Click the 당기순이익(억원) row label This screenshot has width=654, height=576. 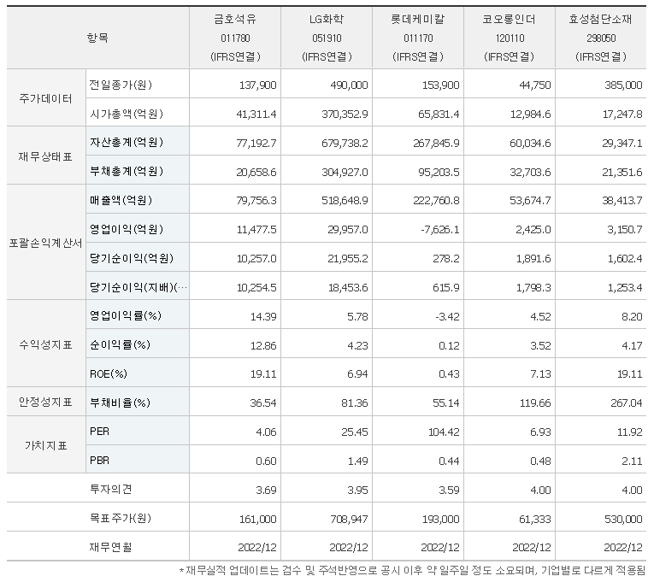(x=132, y=258)
